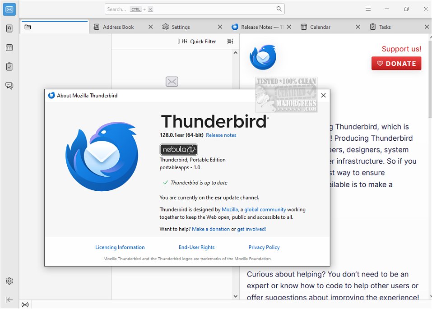432x309 pixels.
Task: Click the Make a donation link
Action: point(211,229)
